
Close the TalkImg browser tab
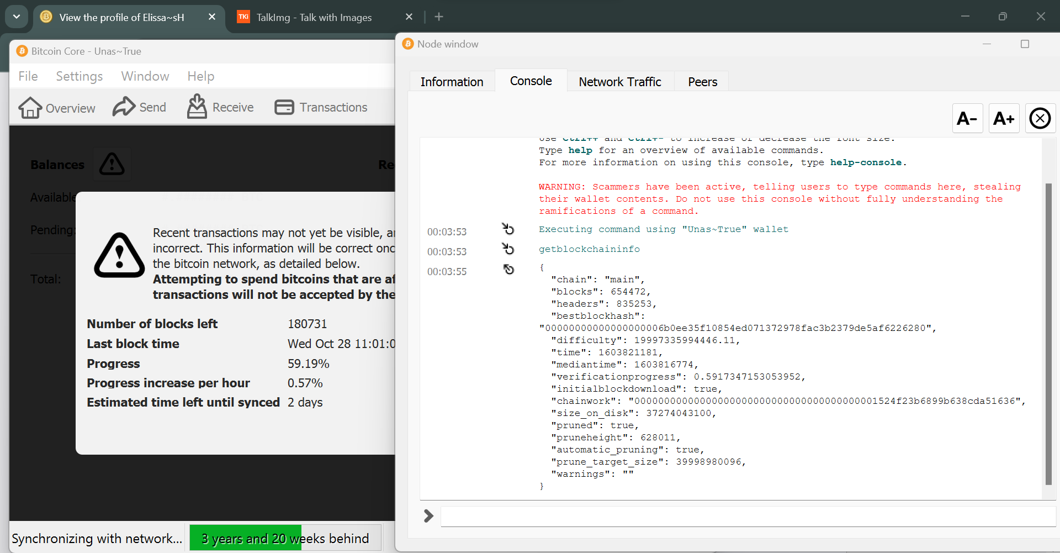click(409, 17)
